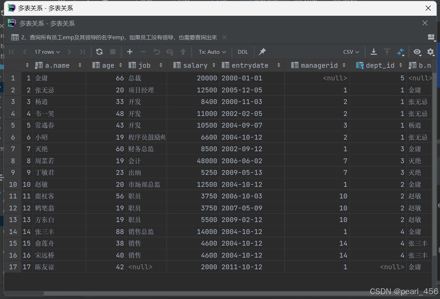This screenshot has width=440, height=299.
Task: Select the query result tab about emp leaders
Action: click(119, 37)
